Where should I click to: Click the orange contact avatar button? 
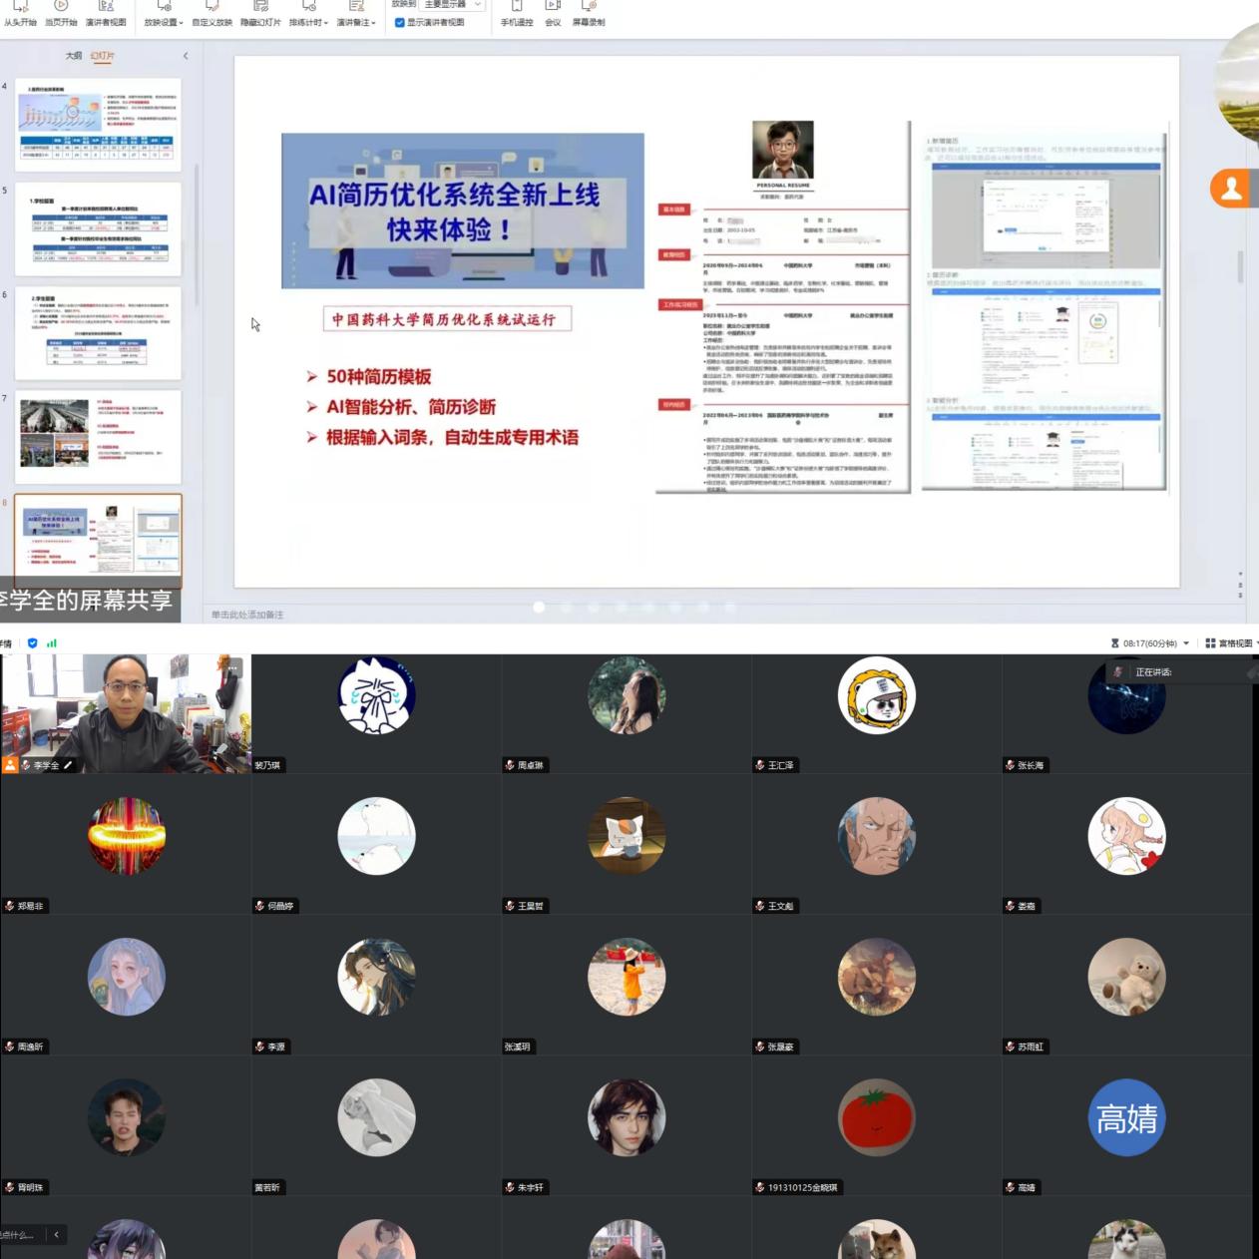pyautogui.click(x=1232, y=189)
